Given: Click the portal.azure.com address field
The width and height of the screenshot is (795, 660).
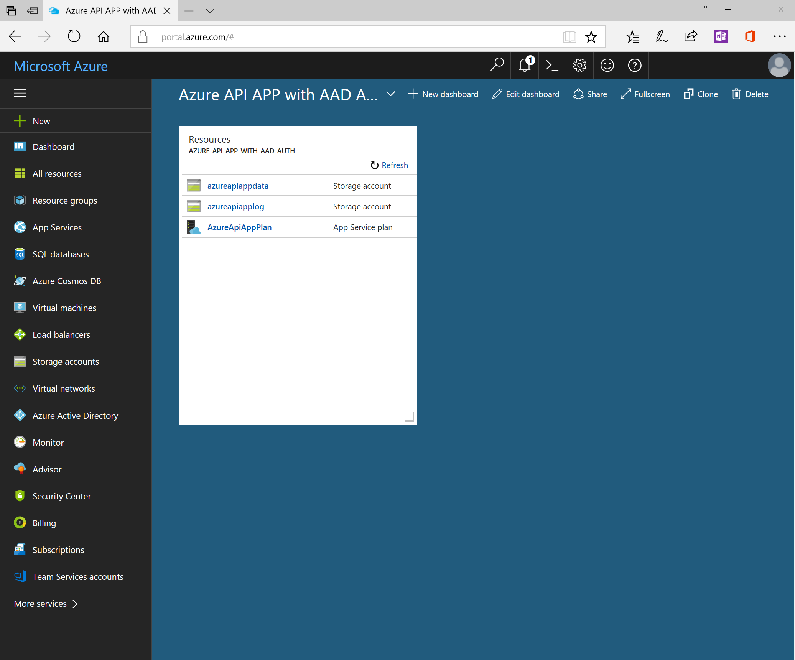Looking at the screenshot, I should pyautogui.click(x=345, y=37).
